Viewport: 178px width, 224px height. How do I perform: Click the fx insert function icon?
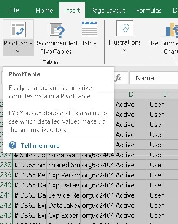coord(118,78)
